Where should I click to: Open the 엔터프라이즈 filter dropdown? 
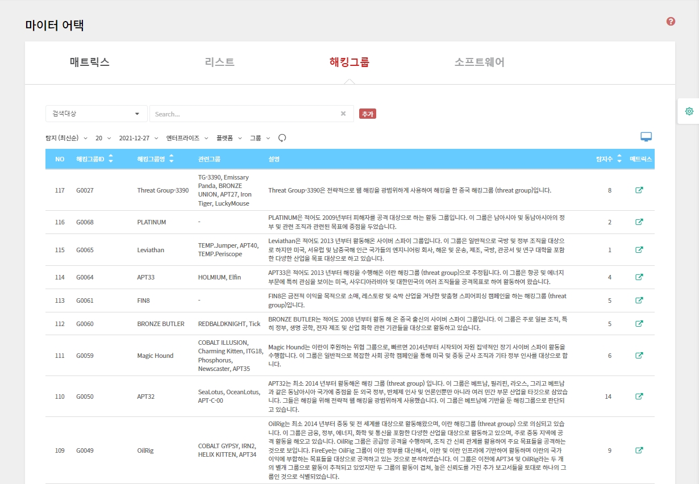click(186, 138)
